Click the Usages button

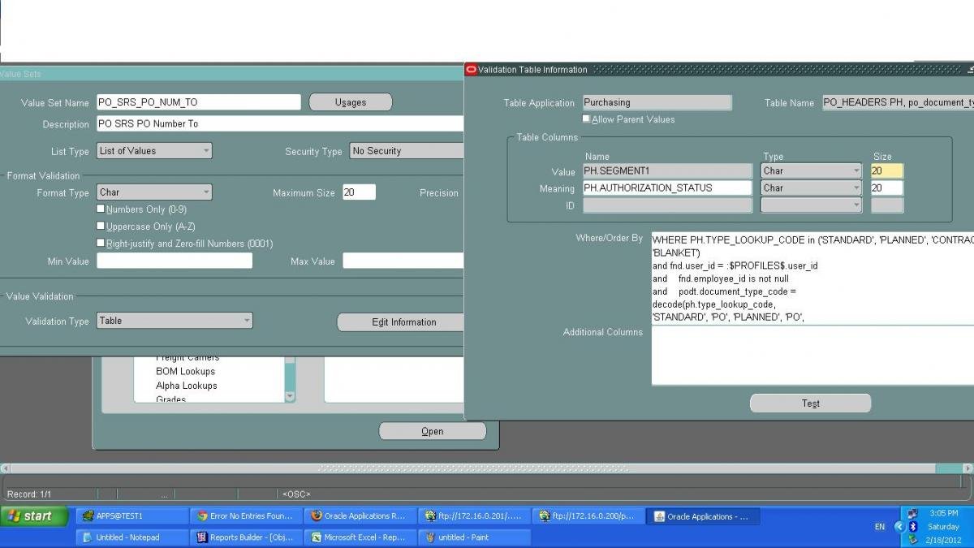[x=351, y=102]
